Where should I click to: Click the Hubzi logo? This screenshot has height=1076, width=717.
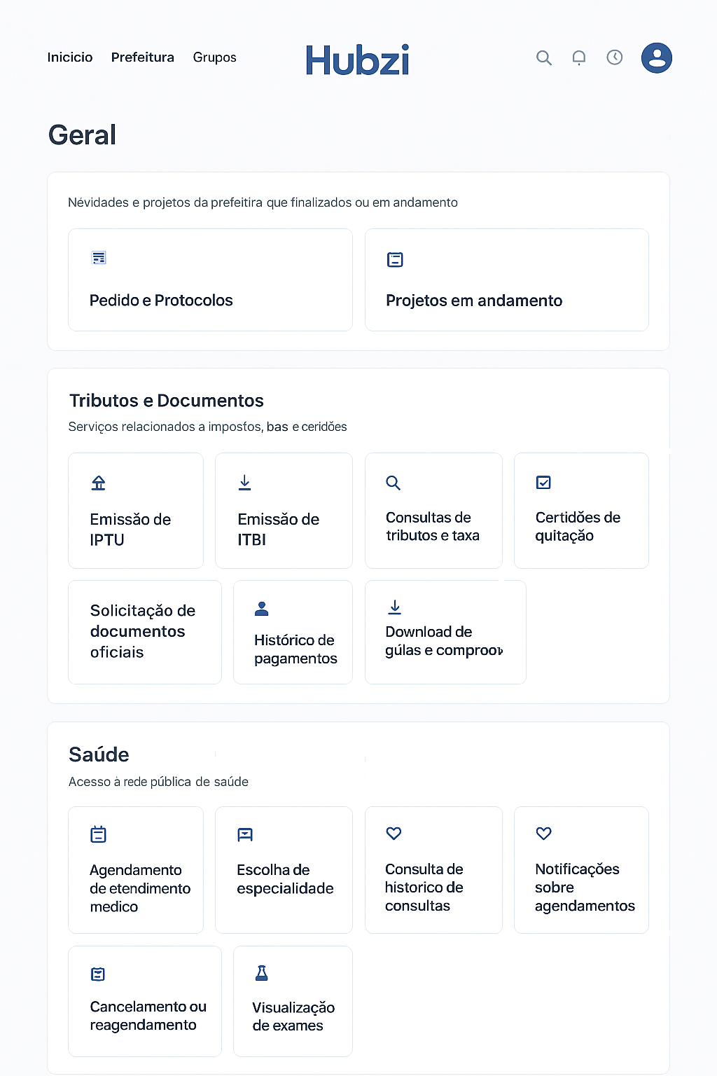358,60
